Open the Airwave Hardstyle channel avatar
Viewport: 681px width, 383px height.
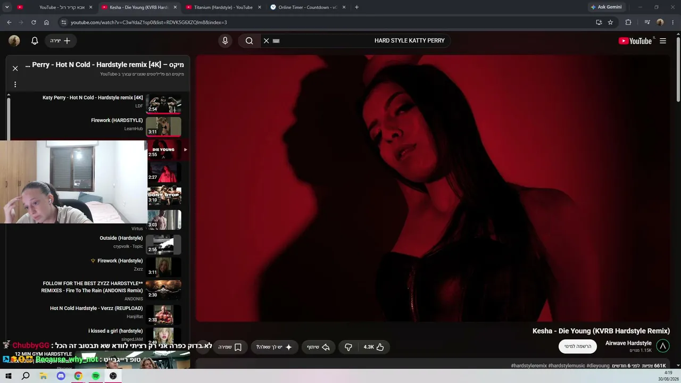point(663,346)
